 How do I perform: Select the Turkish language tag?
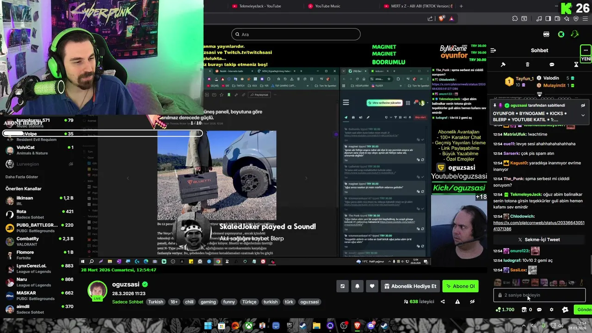click(155, 302)
